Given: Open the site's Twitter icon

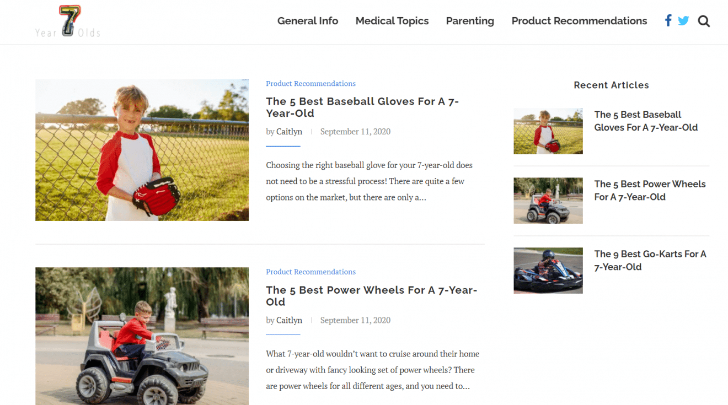Looking at the screenshot, I should (683, 20).
